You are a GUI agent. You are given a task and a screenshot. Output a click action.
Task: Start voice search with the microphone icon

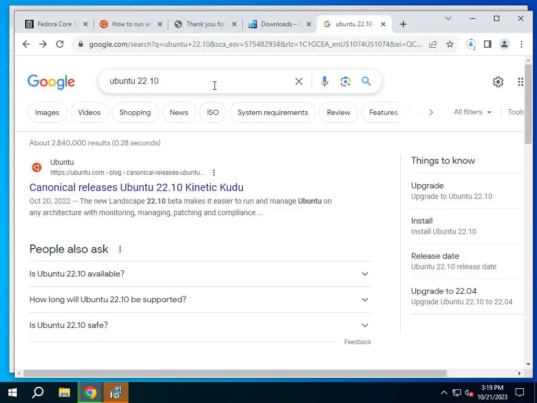[x=325, y=81]
